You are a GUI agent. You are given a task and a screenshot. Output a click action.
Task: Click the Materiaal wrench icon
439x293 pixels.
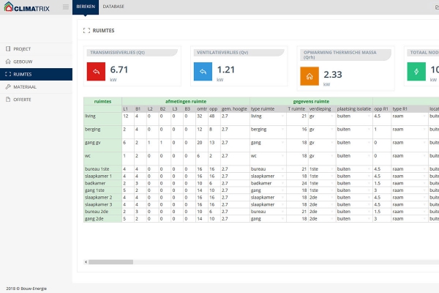click(8, 86)
